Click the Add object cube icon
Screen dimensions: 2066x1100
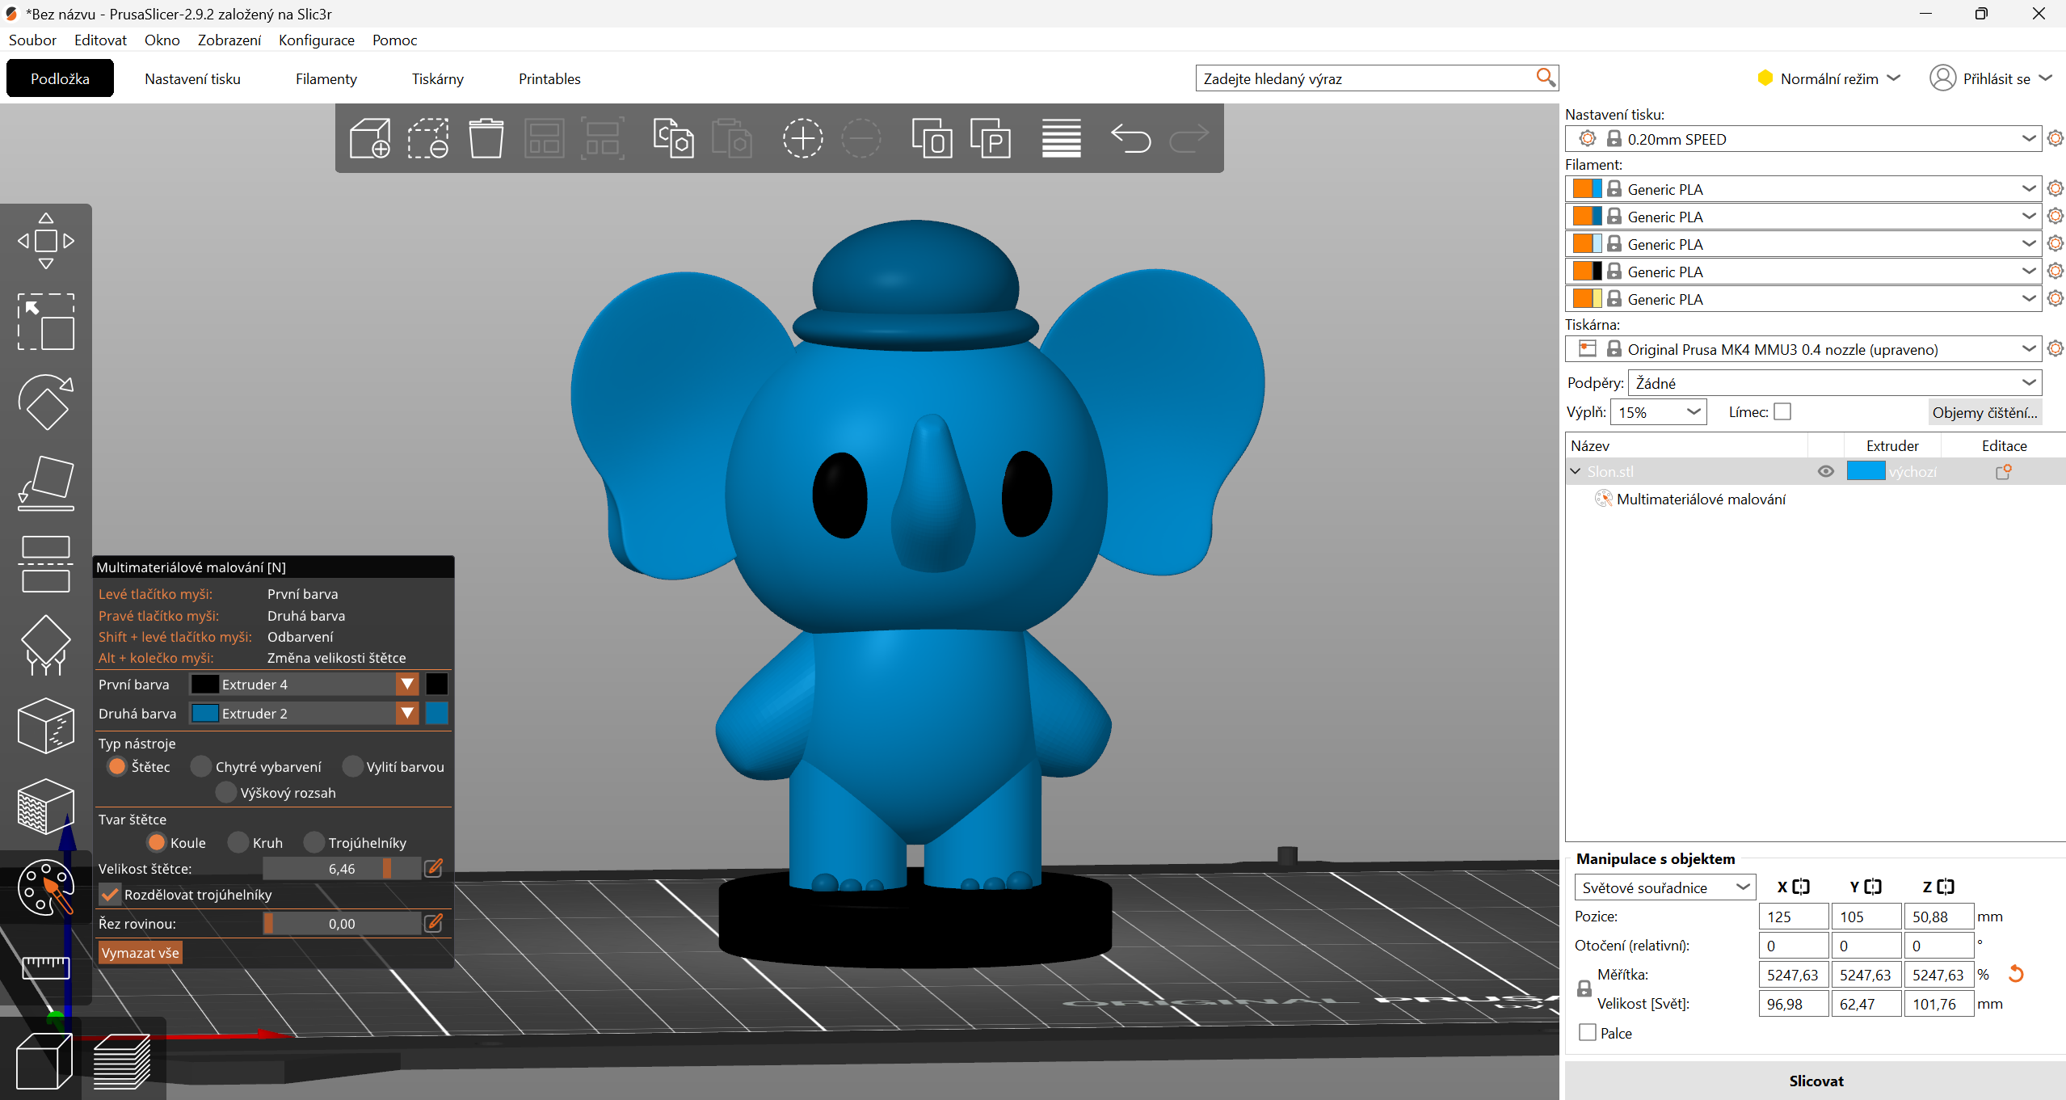tap(370, 138)
